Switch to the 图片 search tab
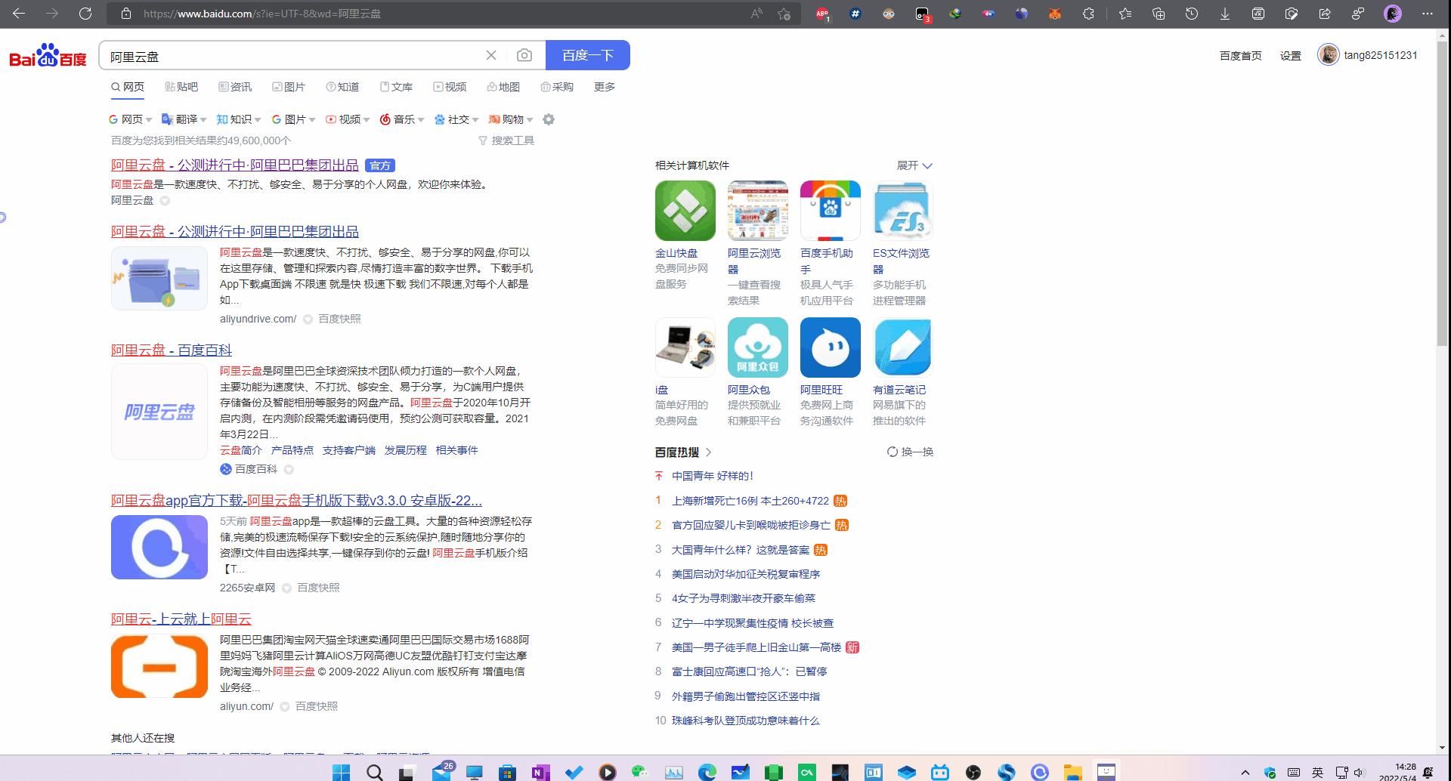The width and height of the screenshot is (1451, 781). (x=289, y=86)
